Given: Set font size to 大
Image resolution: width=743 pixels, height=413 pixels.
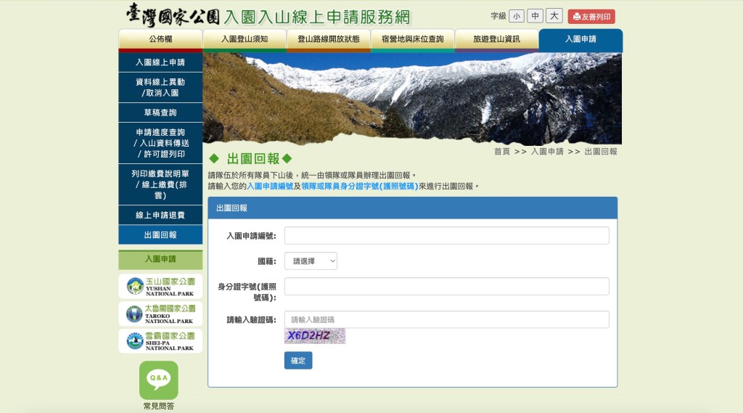Looking at the screenshot, I should pyautogui.click(x=554, y=16).
